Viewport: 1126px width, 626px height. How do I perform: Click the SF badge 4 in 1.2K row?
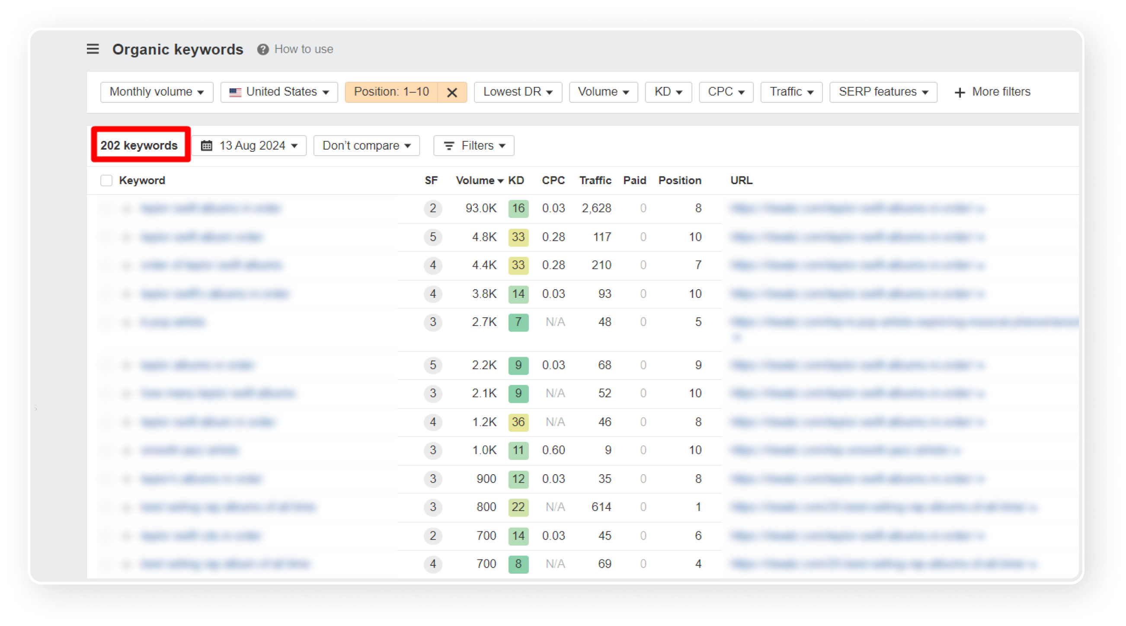pos(433,422)
